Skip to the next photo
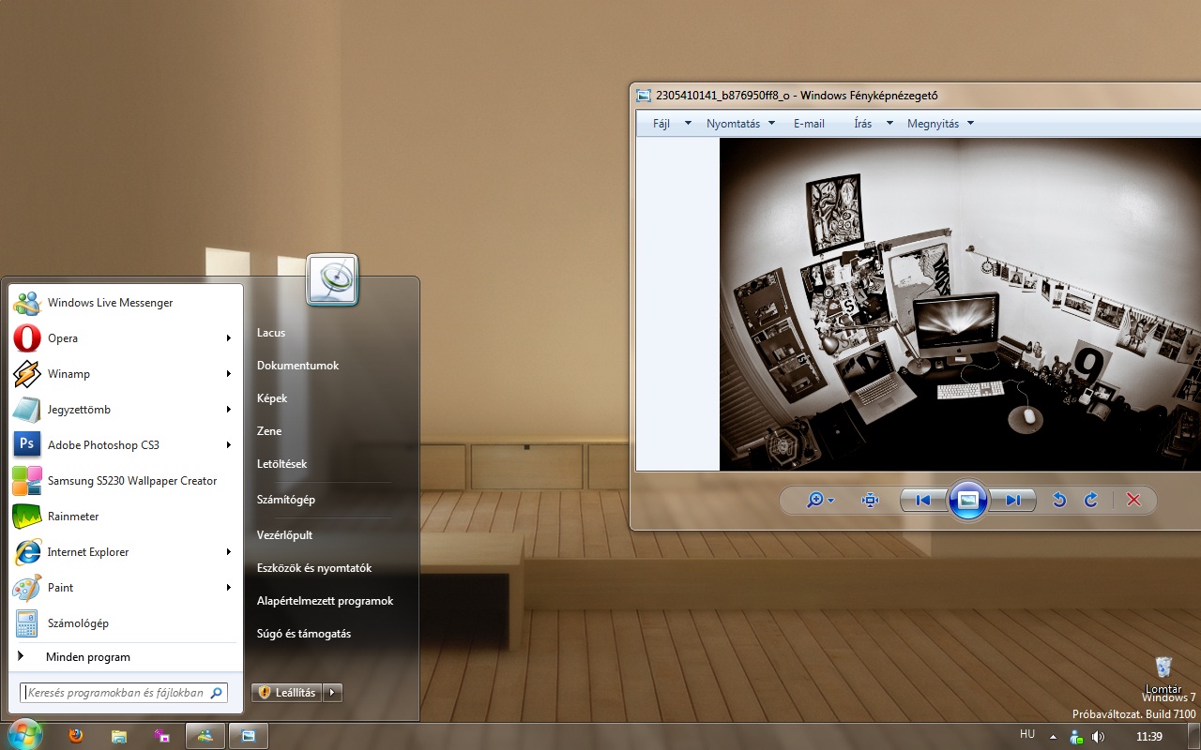The width and height of the screenshot is (1201, 750). pos(1013,501)
